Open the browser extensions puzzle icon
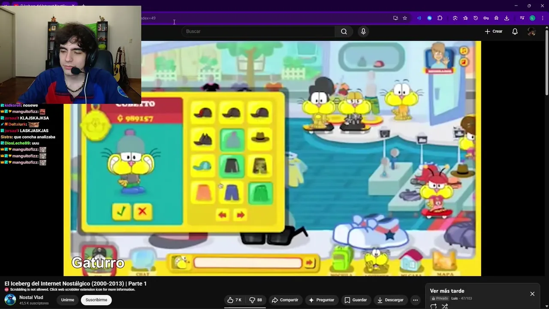 coord(440,18)
